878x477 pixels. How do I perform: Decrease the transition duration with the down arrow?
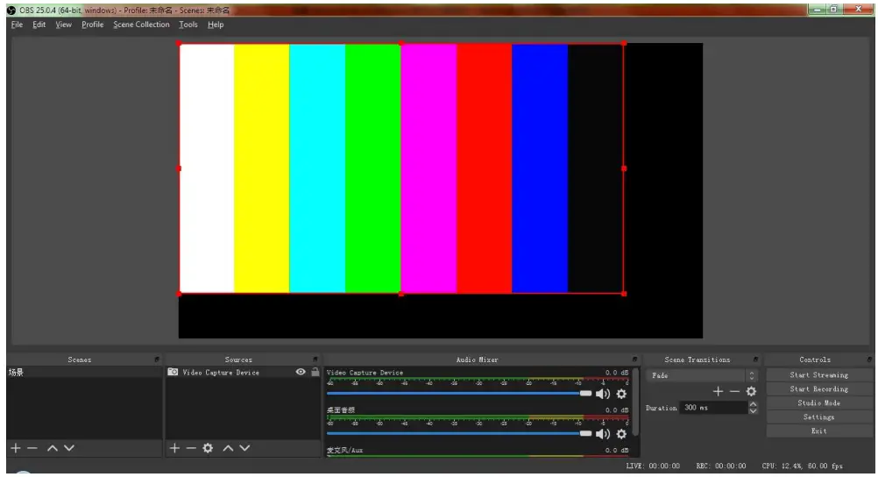[753, 411]
